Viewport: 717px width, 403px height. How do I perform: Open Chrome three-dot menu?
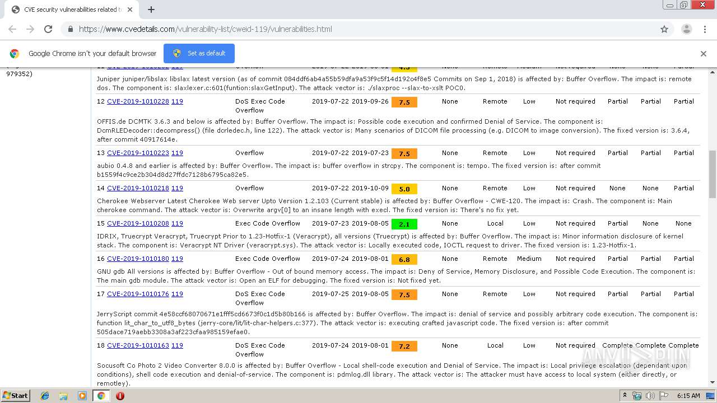coord(705,29)
